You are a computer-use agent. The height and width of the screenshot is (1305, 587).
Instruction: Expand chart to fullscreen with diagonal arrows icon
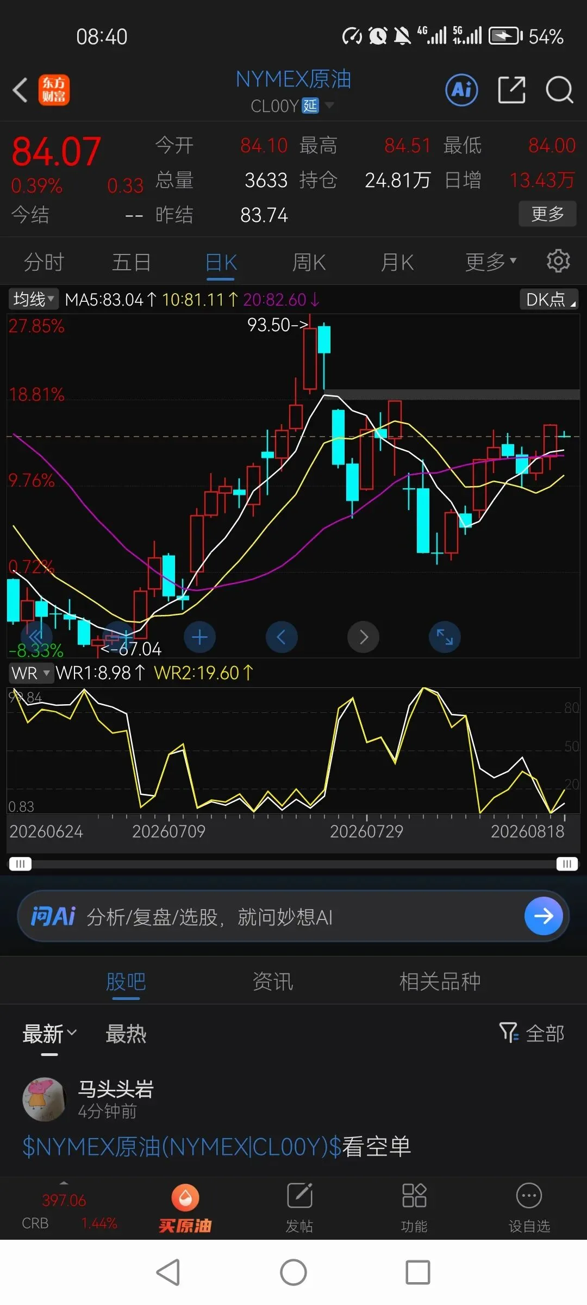coord(445,637)
